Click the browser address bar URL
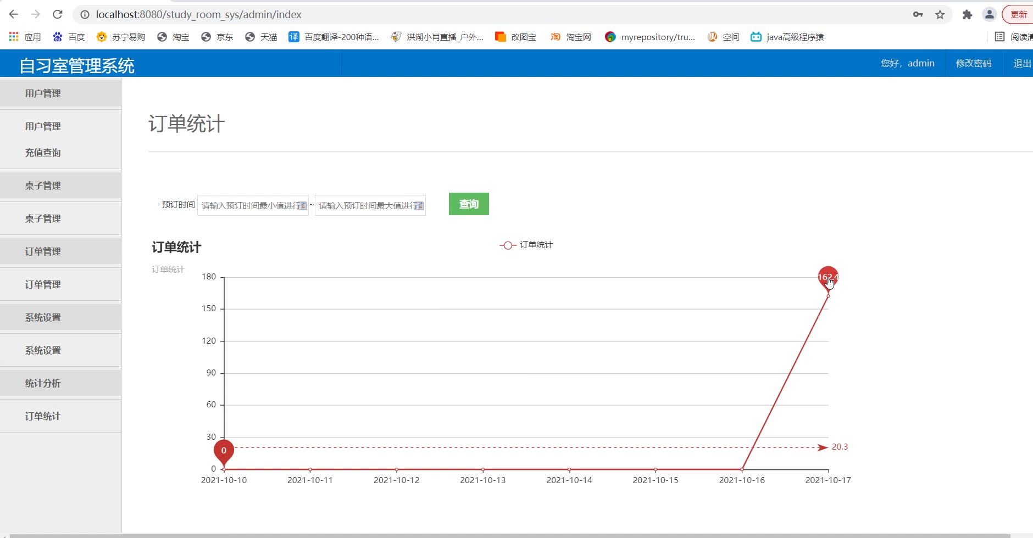1033x538 pixels. tap(198, 15)
